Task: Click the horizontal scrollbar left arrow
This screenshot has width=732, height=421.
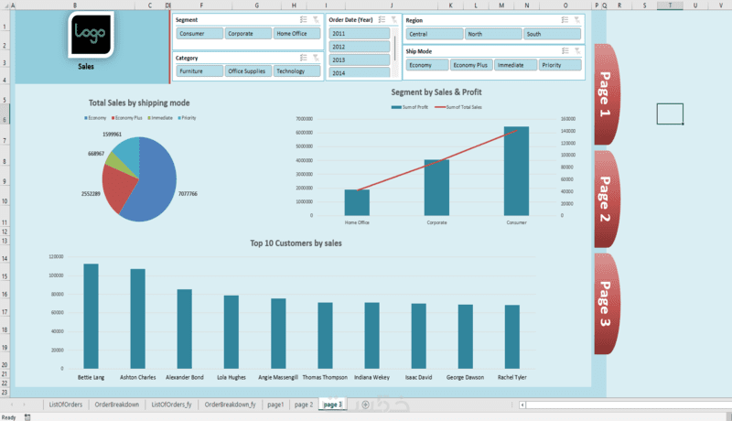Action: click(x=522, y=405)
